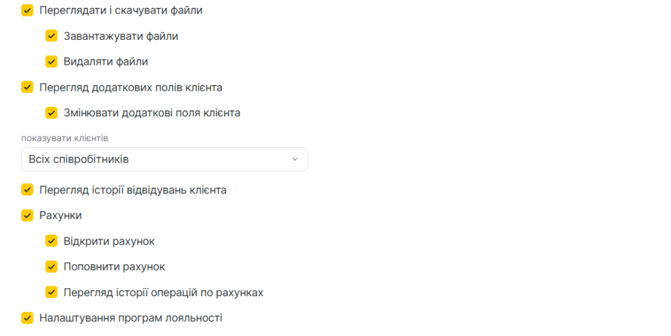Uncheck the 'Перегляд додаткових полів клієнта' checkbox
The image size is (671, 336).
pyautogui.click(x=28, y=87)
